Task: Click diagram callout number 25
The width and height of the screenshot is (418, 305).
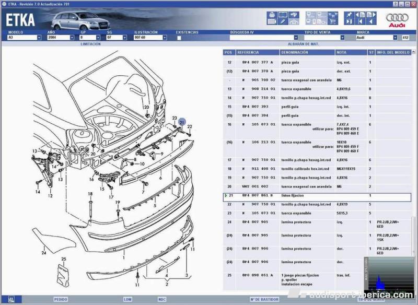Action: coord(64,259)
